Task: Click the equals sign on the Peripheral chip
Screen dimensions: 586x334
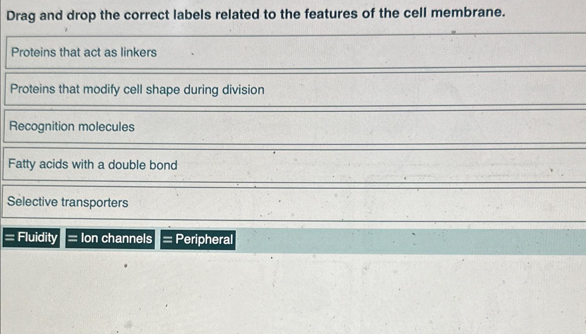Action: click(x=168, y=239)
